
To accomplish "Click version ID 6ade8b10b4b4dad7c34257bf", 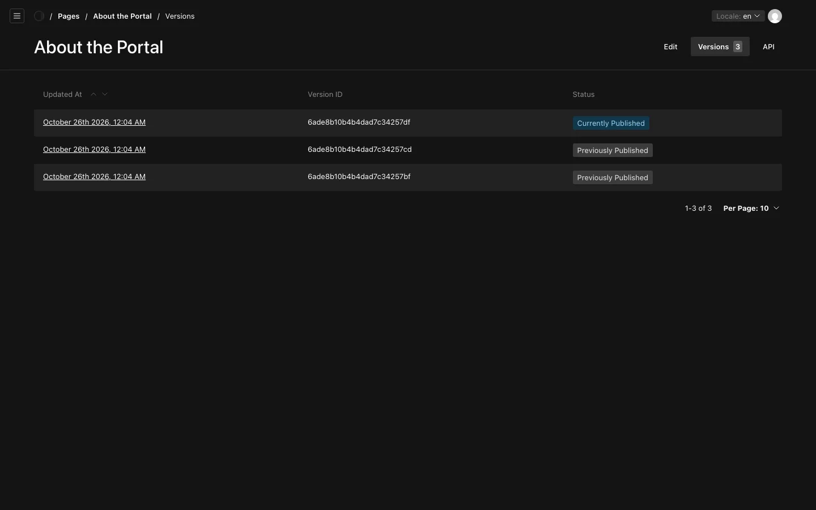I will tap(359, 176).
